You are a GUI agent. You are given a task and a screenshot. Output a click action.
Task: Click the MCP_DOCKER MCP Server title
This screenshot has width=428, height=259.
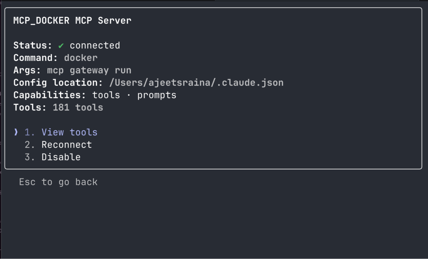72,20
